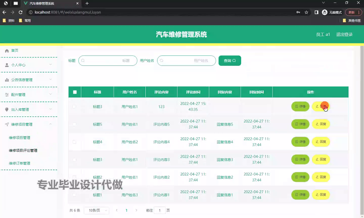Open 维修项目管理 submenu item
Screen dimensions: 364x218
[x=19, y=138]
